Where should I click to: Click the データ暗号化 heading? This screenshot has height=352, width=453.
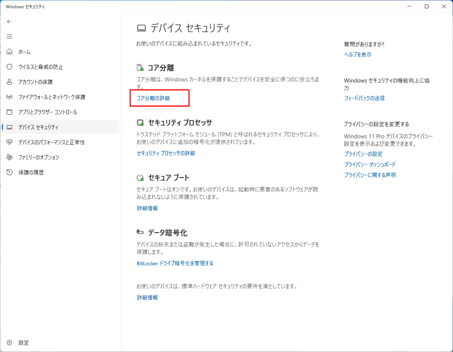pos(168,233)
